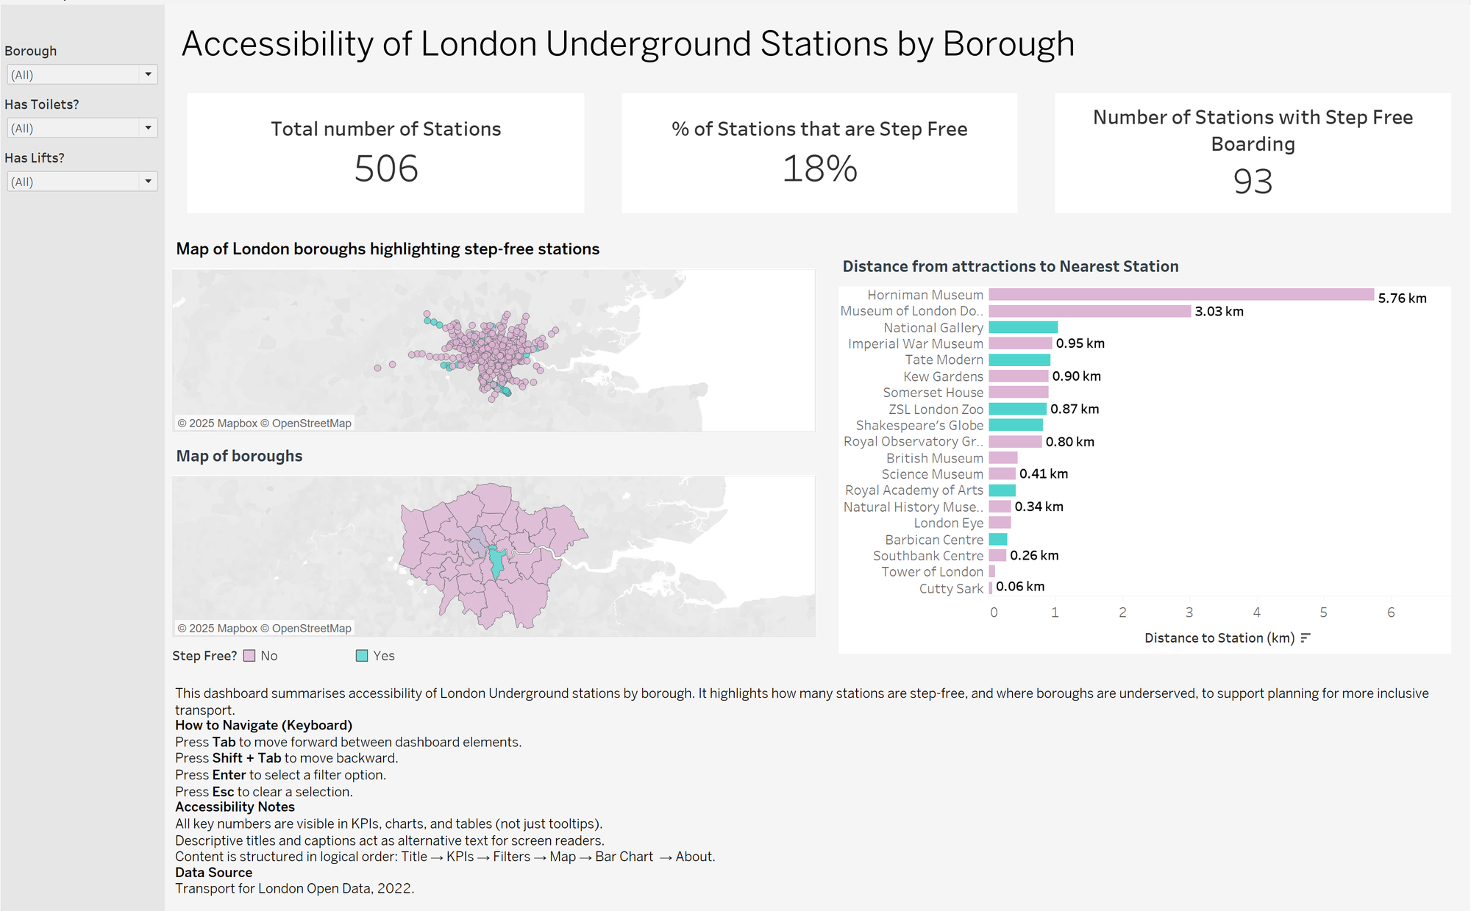
Task: Select the % of Stations Step Free card
Action: click(x=819, y=153)
